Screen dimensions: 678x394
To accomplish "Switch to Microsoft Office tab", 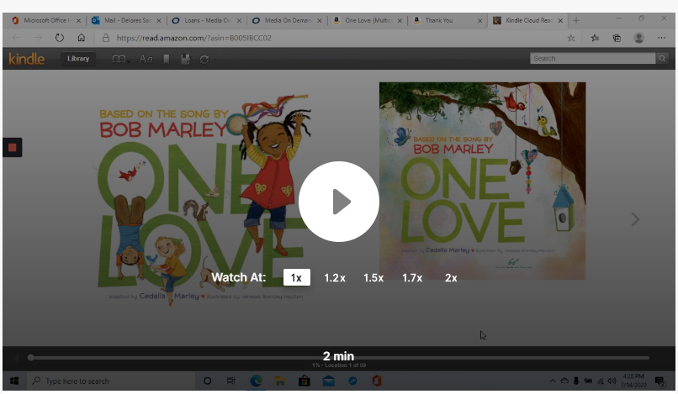I will point(45,20).
